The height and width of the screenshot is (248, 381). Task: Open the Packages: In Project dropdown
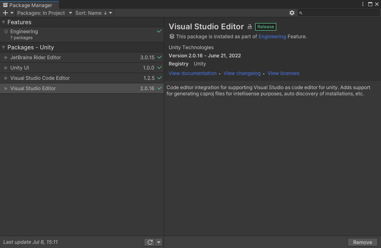point(45,13)
